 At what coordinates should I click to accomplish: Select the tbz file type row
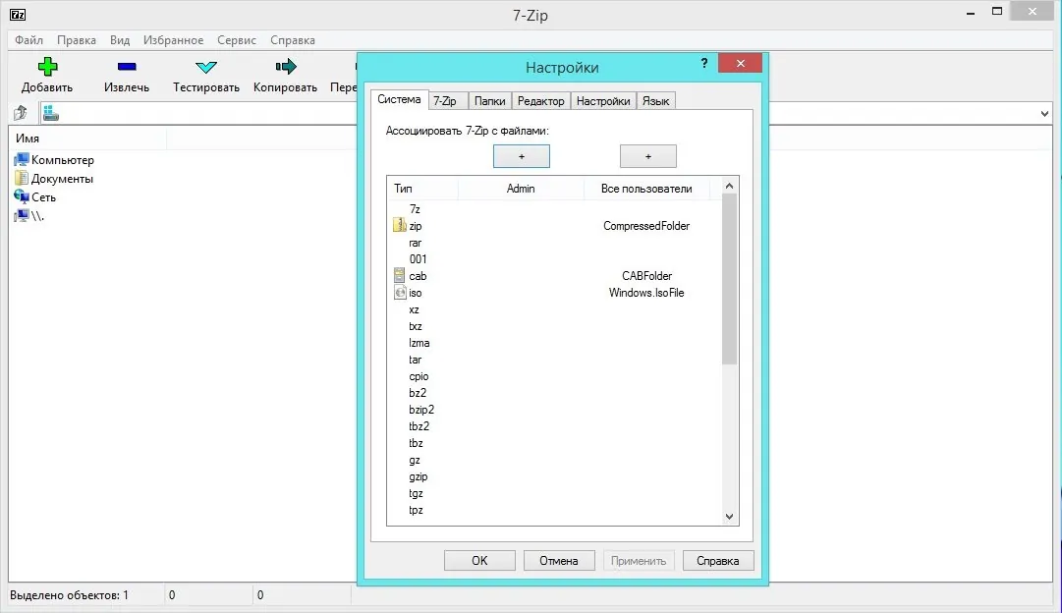click(x=554, y=443)
